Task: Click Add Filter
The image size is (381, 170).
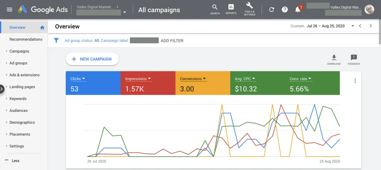Action: [172, 41]
